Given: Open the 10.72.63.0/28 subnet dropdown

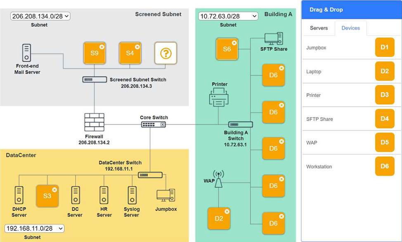Looking at the screenshot, I should pyautogui.click(x=228, y=16).
